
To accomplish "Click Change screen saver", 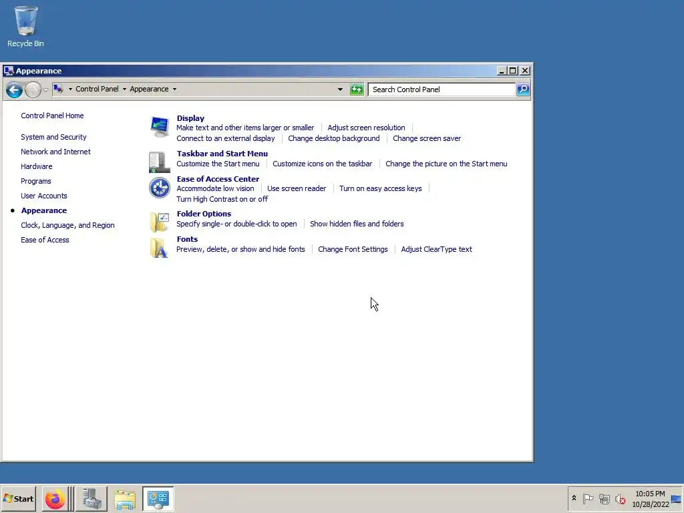I will pyautogui.click(x=427, y=138).
